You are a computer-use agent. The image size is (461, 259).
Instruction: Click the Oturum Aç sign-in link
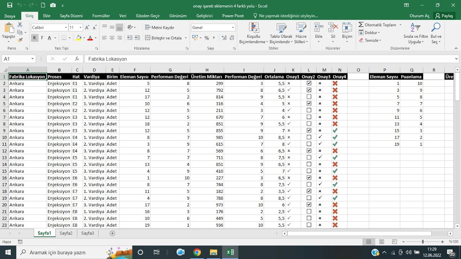420,16
